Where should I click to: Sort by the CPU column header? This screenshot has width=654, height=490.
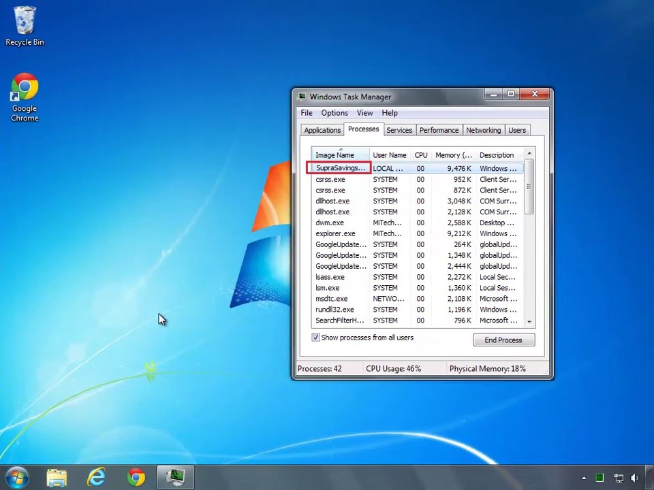point(421,155)
